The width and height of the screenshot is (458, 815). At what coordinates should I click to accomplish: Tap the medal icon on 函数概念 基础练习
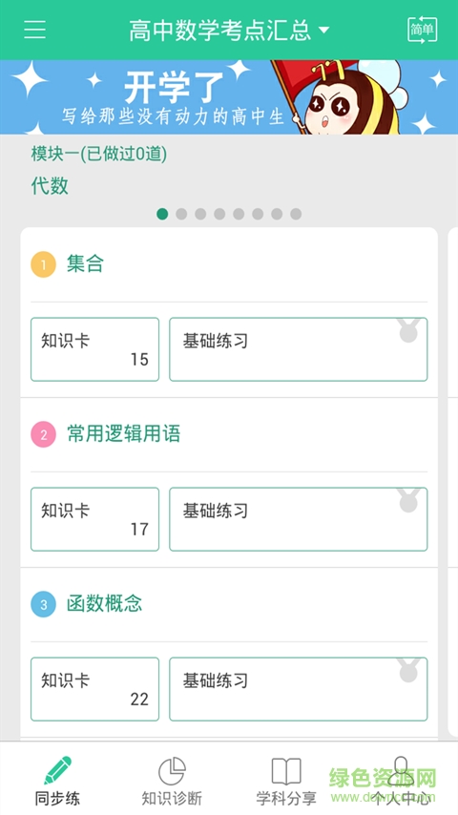tap(408, 670)
